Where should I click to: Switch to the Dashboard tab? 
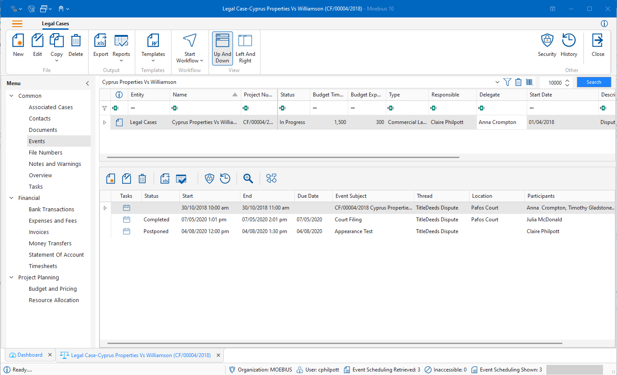click(x=30, y=355)
